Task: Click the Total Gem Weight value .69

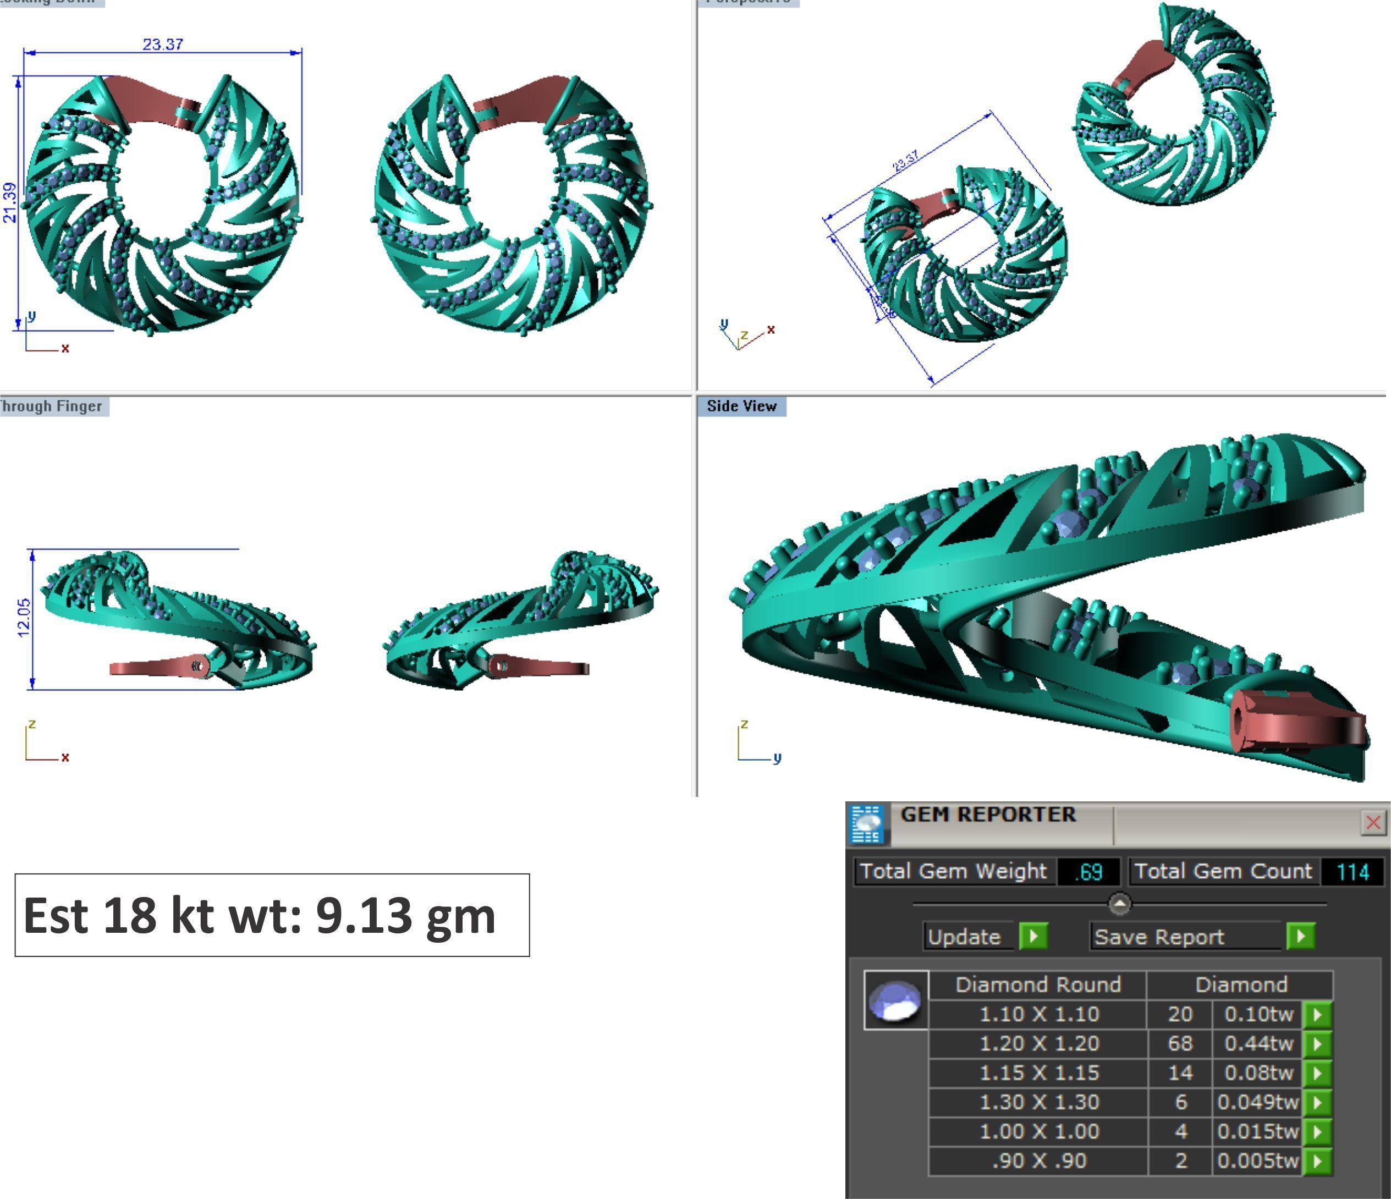Action: tap(1088, 872)
